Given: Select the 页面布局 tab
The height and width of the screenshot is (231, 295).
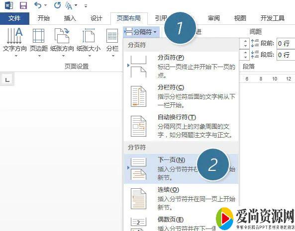Looking at the screenshot, I should [x=129, y=18].
